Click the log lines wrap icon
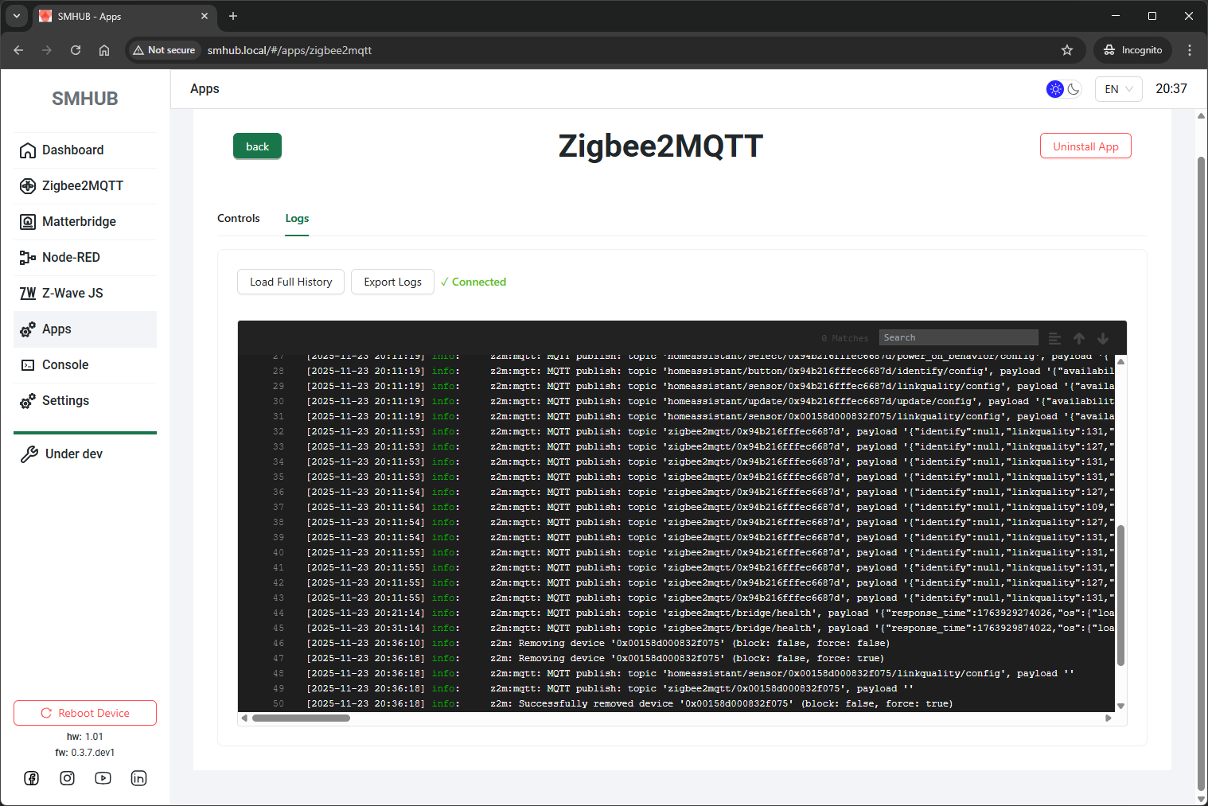 pyautogui.click(x=1054, y=338)
